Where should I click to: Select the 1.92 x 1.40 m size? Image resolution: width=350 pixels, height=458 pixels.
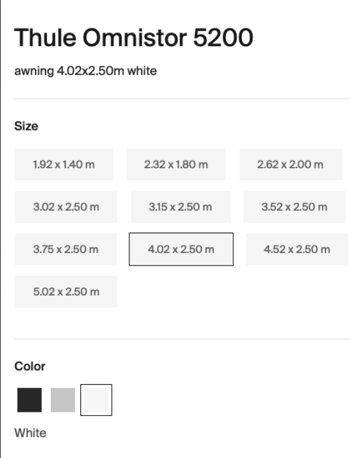64,164
